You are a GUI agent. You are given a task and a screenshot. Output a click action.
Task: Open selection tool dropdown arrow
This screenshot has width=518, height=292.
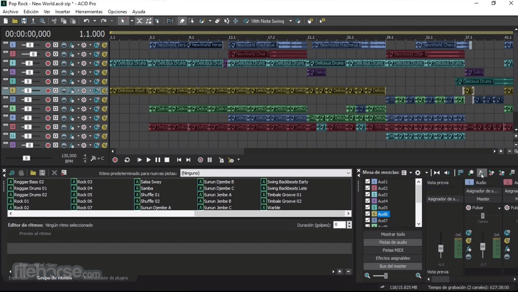click(132, 21)
